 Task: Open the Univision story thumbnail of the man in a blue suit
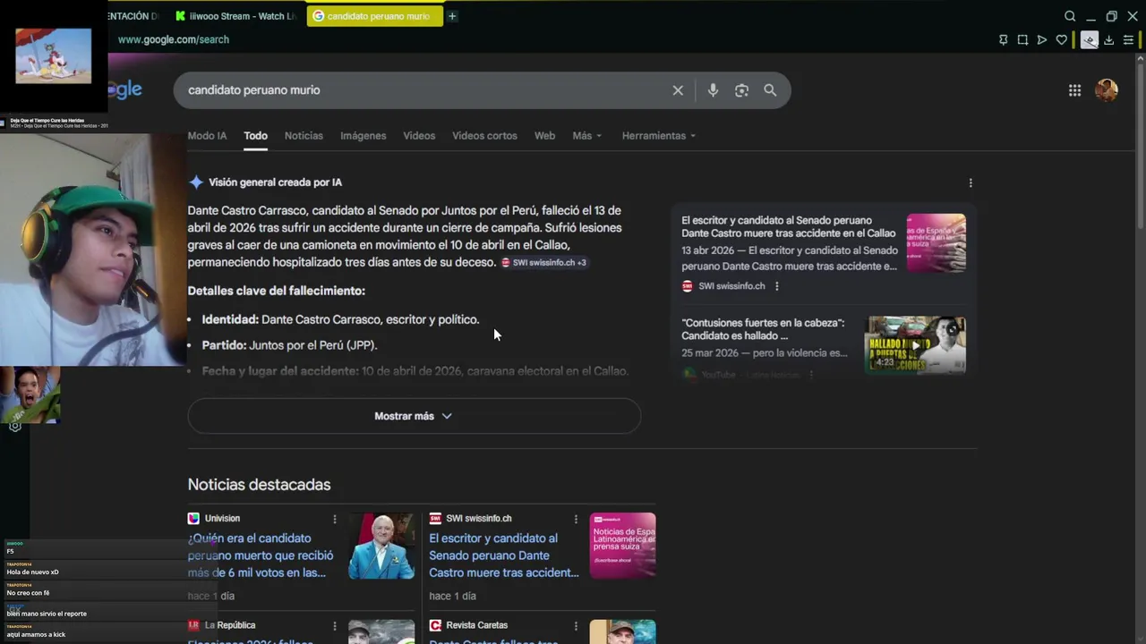[x=381, y=546]
